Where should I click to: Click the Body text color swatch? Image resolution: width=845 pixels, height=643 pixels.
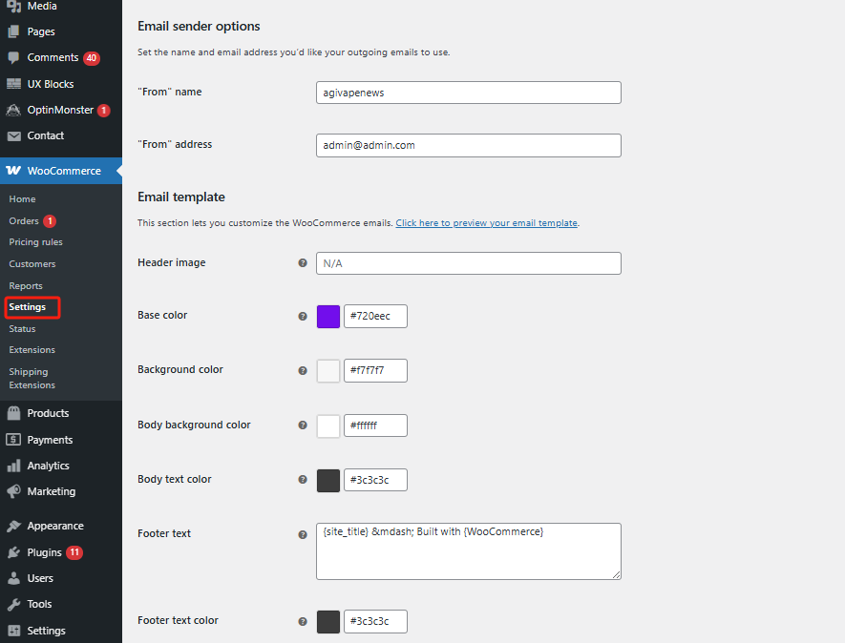click(x=328, y=480)
